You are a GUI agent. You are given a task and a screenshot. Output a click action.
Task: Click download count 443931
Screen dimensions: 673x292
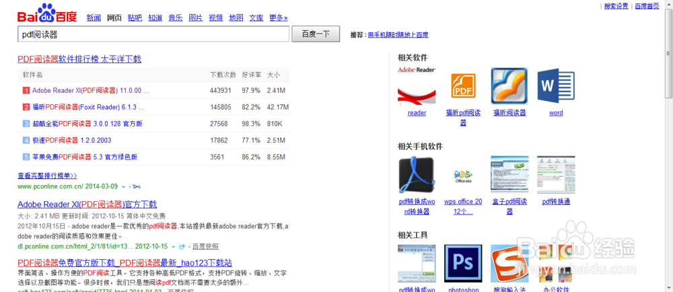coord(221,91)
